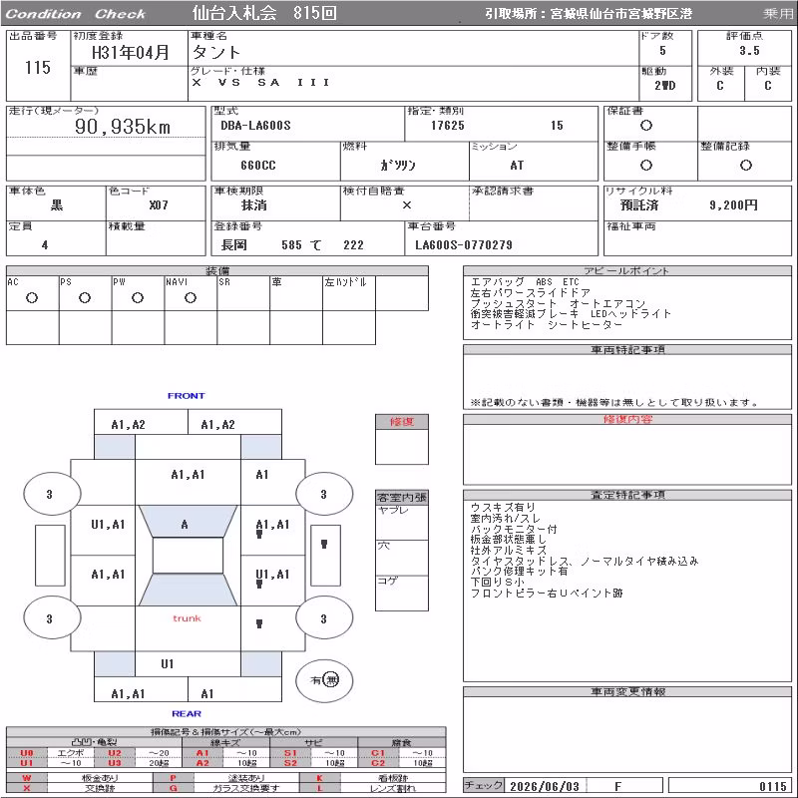Image resolution: width=798 pixels, height=798 pixels.
Task: Click the lot number 115
Action: click(x=38, y=67)
